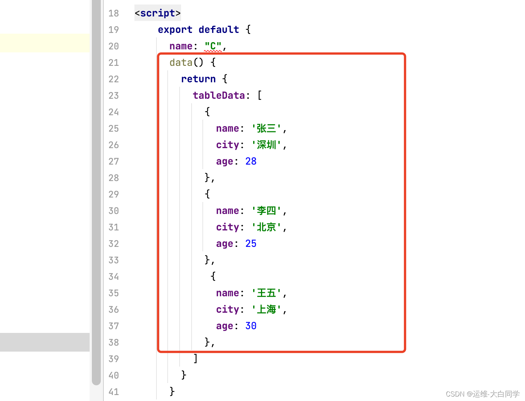Click the 'name' key on line 20
This screenshot has height=401, width=525.
coord(181,46)
